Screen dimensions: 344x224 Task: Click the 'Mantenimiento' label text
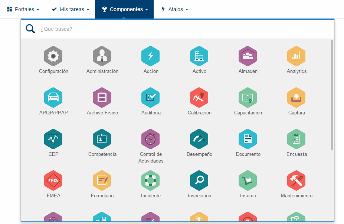pyautogui.click(x=297, y=195)
